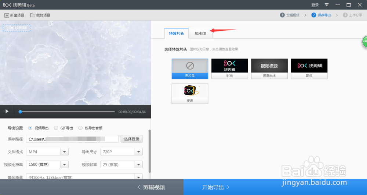Viewport: 367px width, 195px height.
Task: Select 视频导出 radio button
Action: [30, 128]
